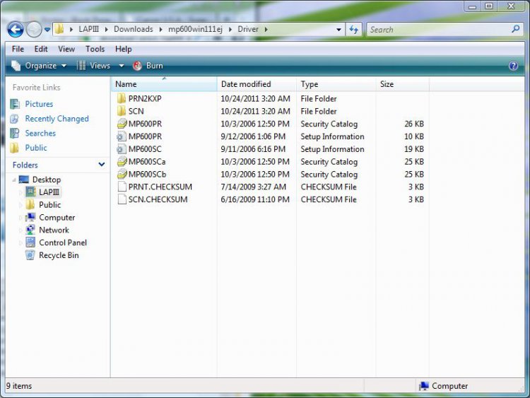This screenshot has width=530, height=398.
Task: Open Pictures favorite link
Action: click(x=39, y=104)
